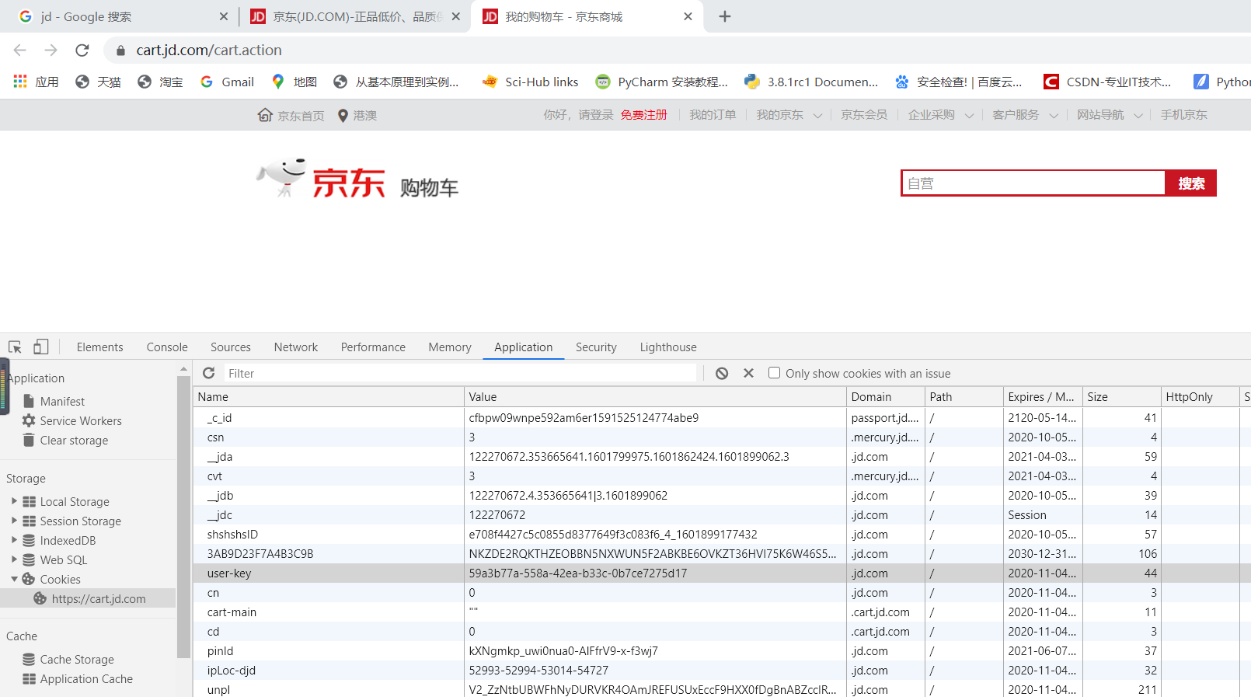1251x697 pixels.
Task: Delete selected cookie with the X icon
Action: tap(748, 373)
